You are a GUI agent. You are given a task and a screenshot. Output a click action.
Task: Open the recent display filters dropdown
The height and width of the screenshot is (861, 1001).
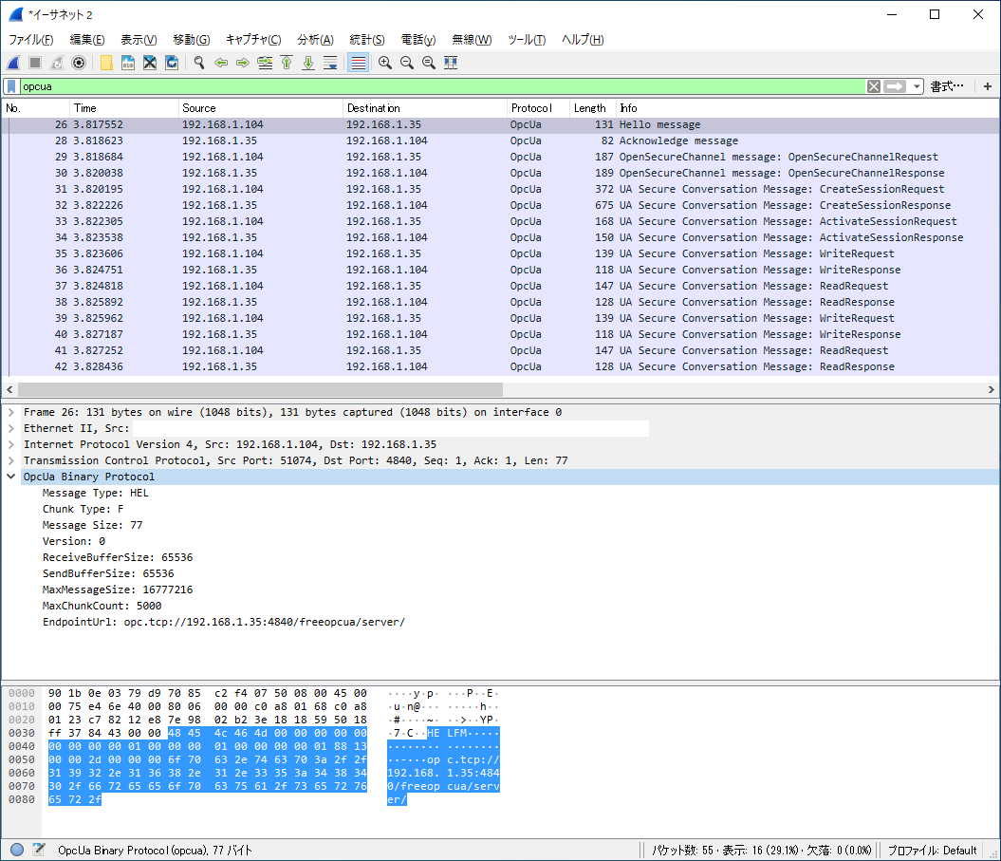pyautogui.click(x=917, y=86)
